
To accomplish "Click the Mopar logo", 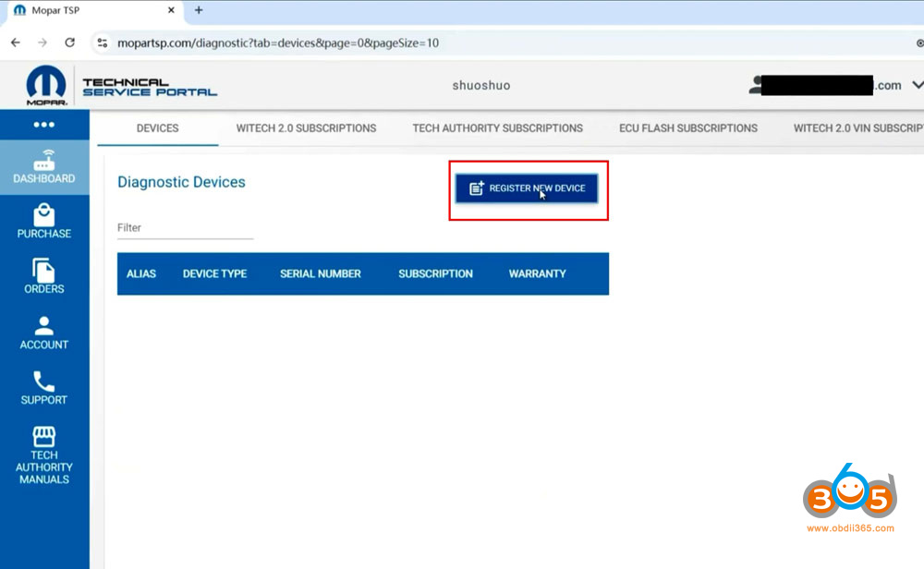I will tap(45, 86).
